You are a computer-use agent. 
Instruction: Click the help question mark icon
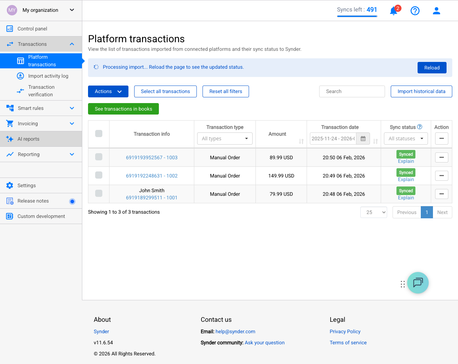[415, 11]
